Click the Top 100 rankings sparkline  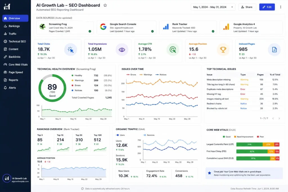pos(100,149)
